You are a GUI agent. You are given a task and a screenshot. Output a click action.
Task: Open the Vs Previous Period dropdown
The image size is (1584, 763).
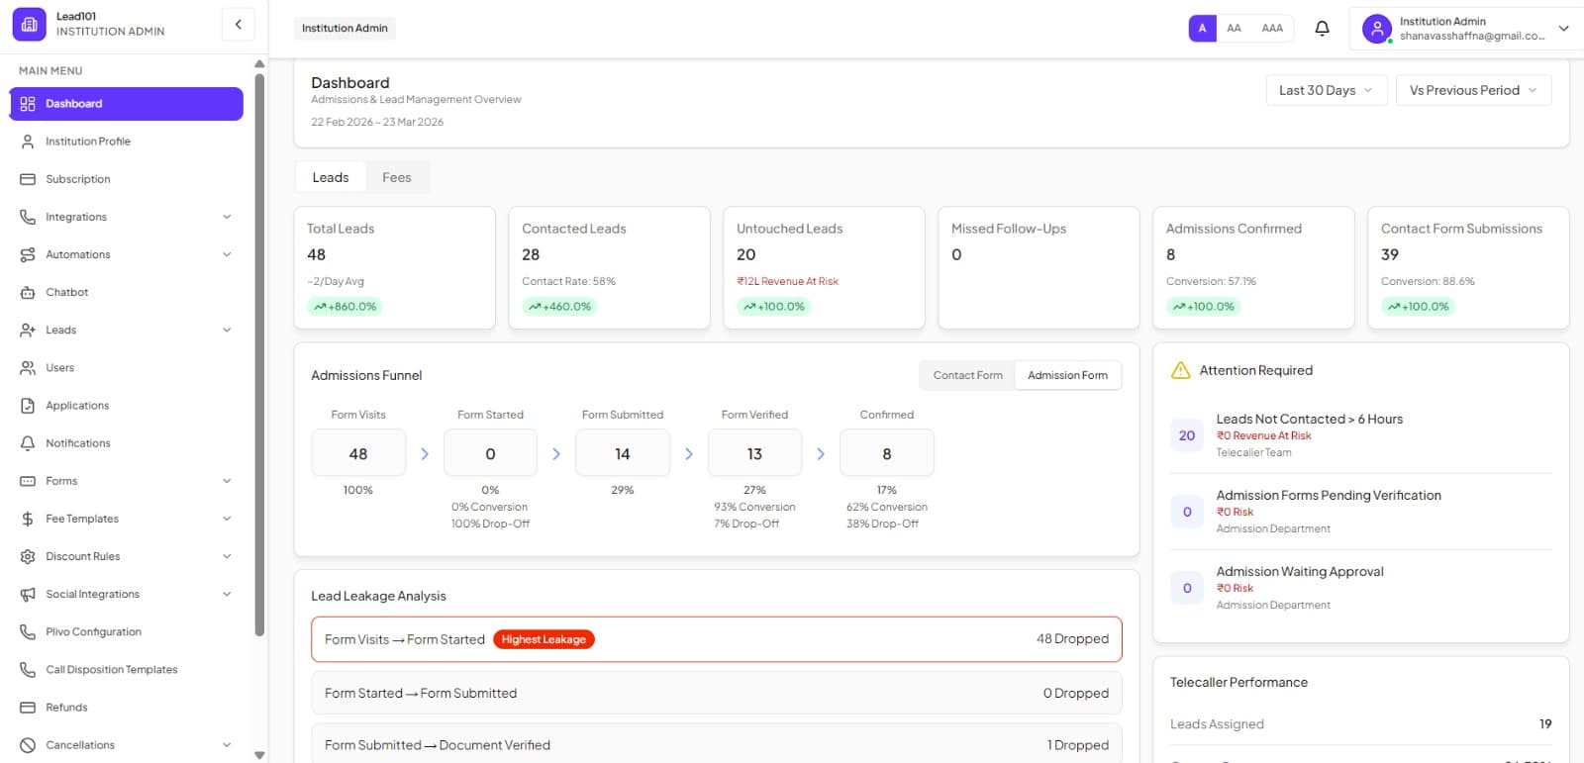coord(1473,90)
